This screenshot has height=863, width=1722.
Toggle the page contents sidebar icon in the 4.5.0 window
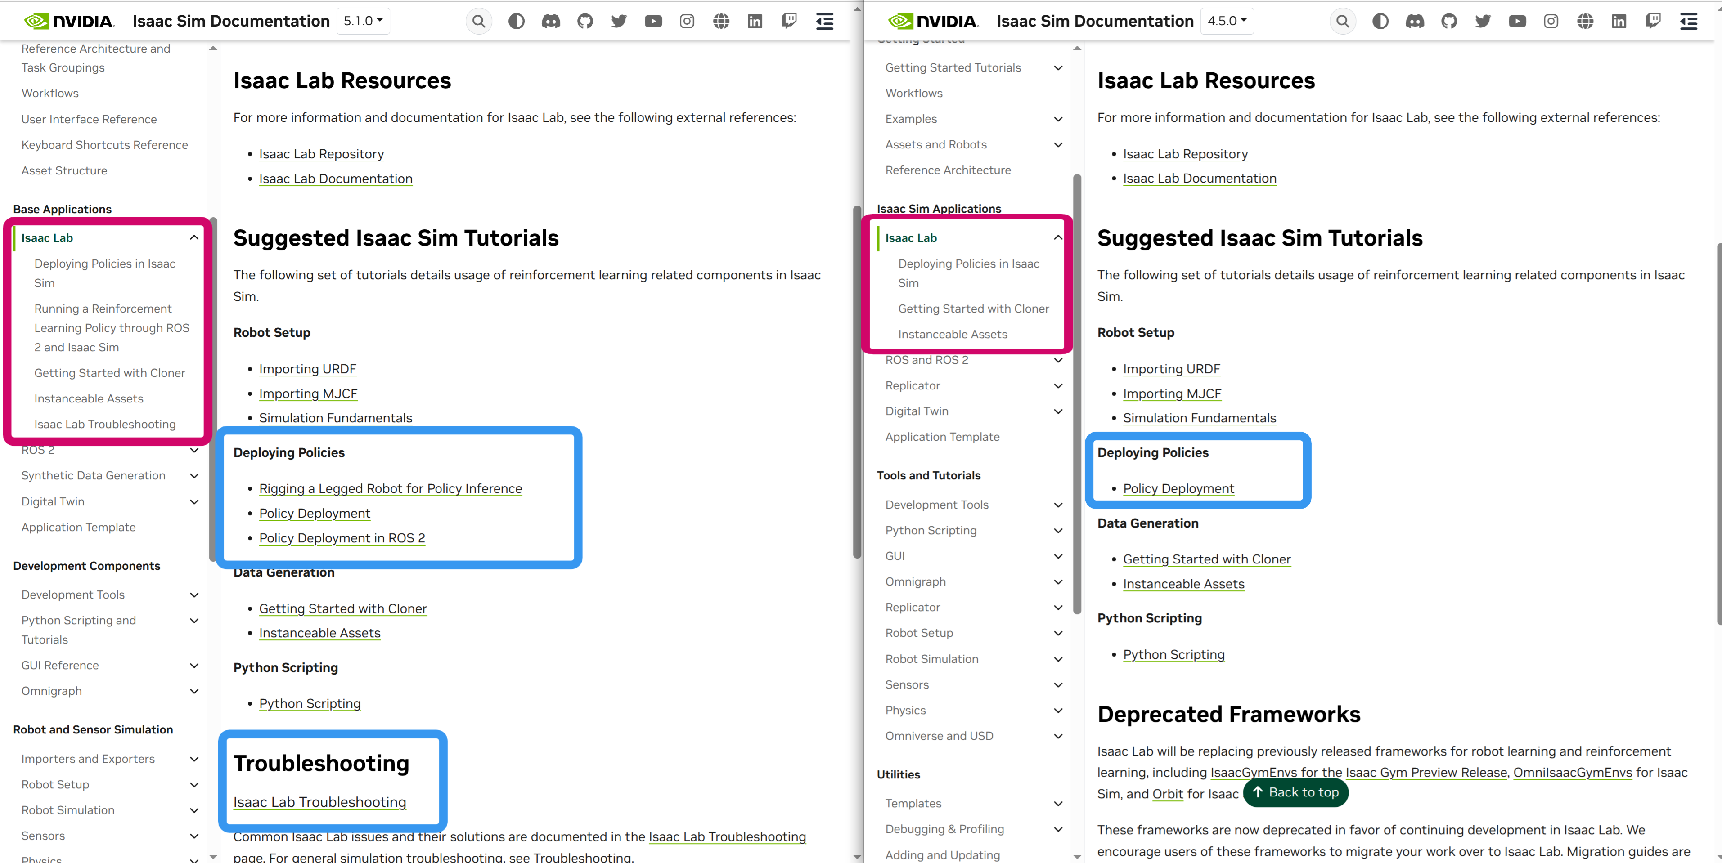1689,22
